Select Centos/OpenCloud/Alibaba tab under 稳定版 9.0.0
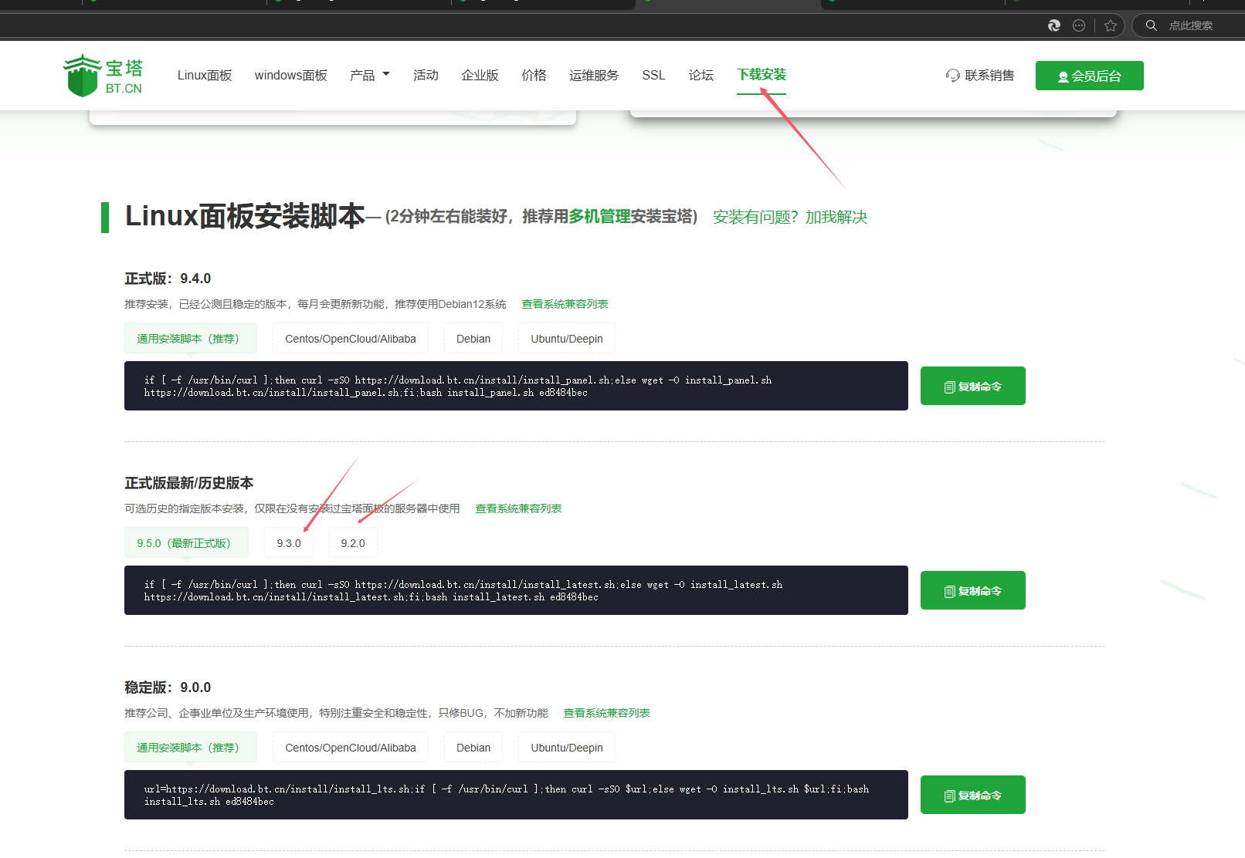The height and width of the screenshot is (858, 1245). pyautogui.click(x=351, y=747)
